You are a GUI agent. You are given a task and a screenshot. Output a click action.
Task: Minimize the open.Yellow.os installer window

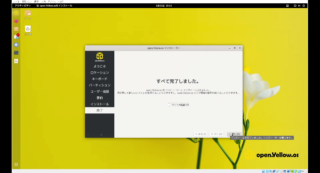pyautogui.click(x=229, y=48)
